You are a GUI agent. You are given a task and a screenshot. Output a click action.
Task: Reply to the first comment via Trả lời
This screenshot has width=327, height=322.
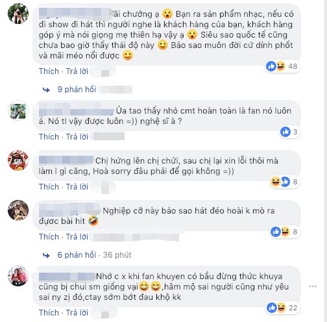coord(77,71)
